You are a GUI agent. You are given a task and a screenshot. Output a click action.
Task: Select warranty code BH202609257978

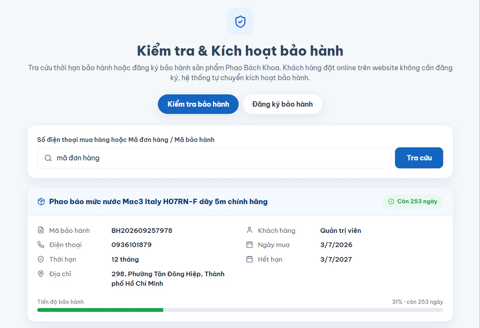point(142,231)
